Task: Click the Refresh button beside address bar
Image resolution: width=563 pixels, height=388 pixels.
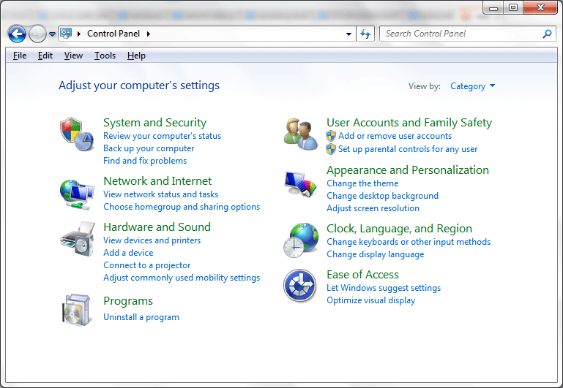Action: (x=365, y=34)
